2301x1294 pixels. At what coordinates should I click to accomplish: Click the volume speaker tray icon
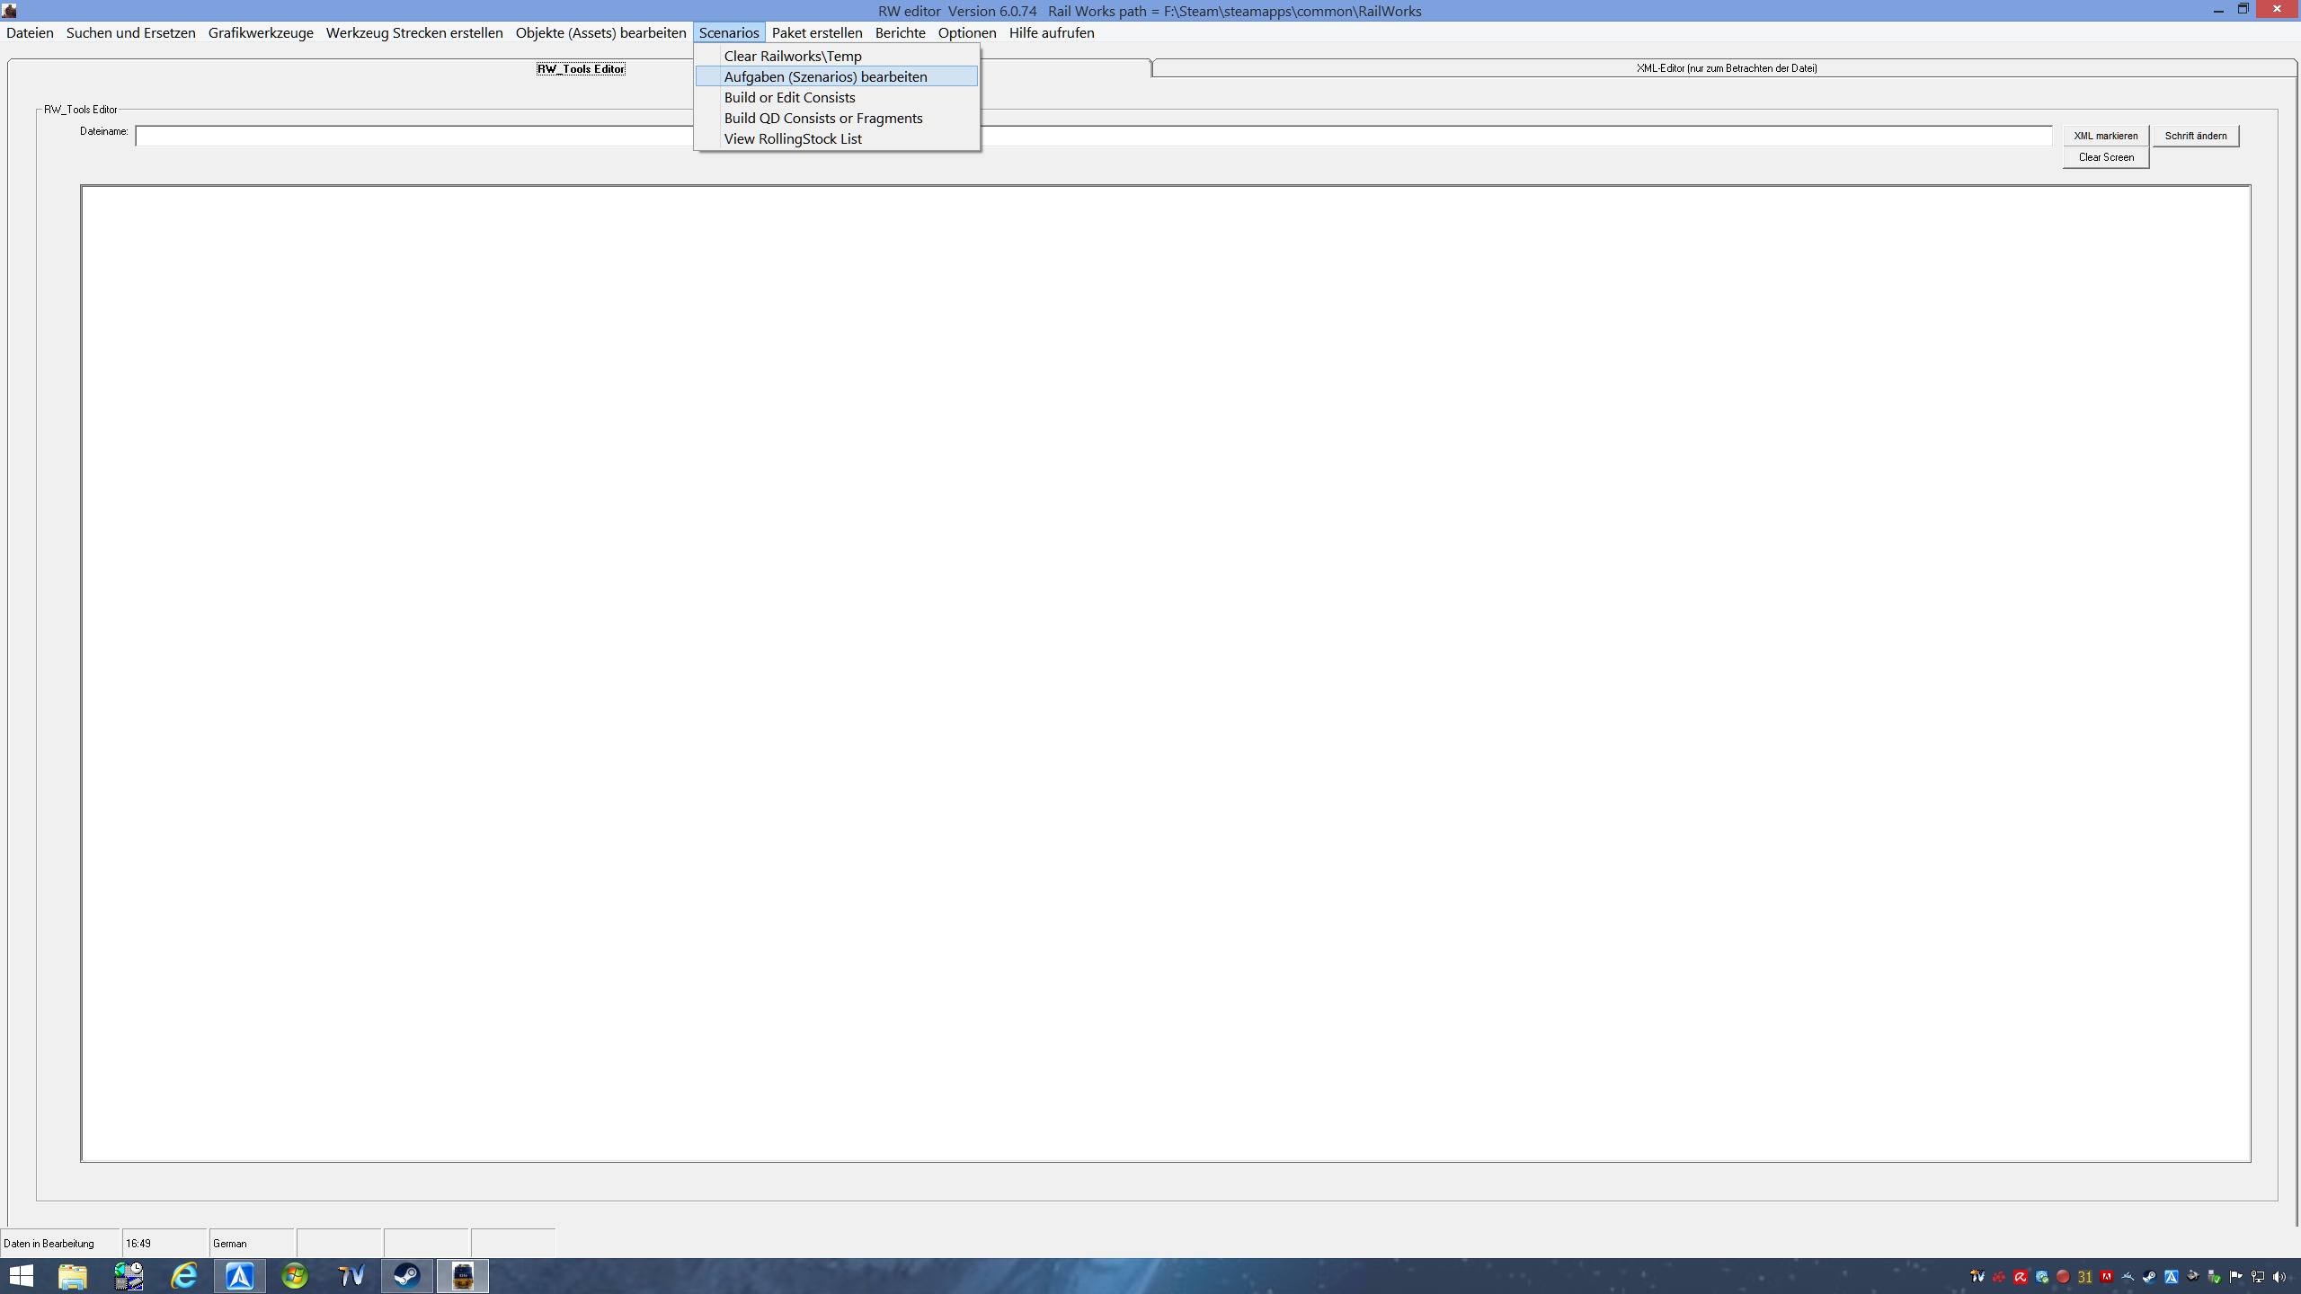[2279, 1277]
